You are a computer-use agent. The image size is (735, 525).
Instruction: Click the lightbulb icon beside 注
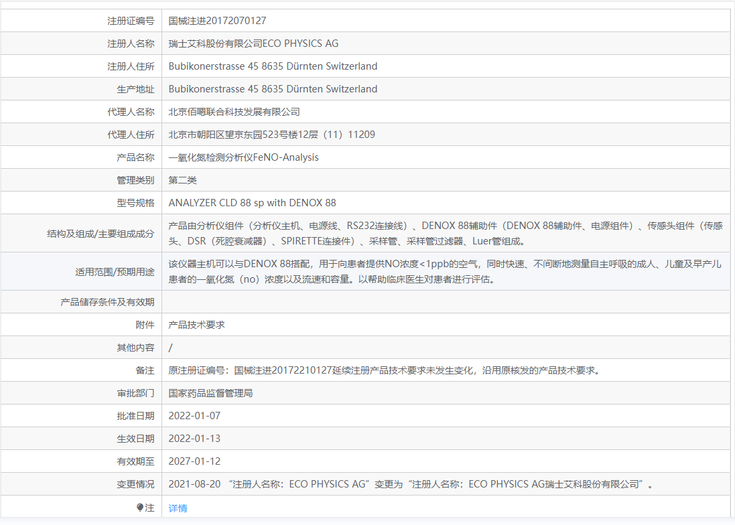[x=140, y=508]
